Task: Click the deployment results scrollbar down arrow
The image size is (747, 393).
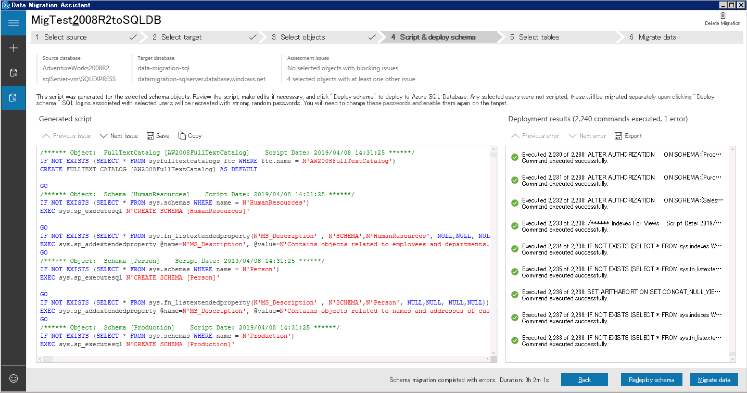Action: [x=732, y=359]
